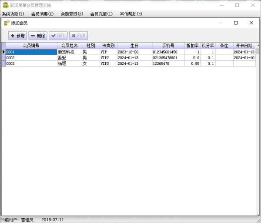Viewport: 261px width, 223px height.
Task: Click the empty 开卡日期 cell for 0003
Action: [244, 63]
